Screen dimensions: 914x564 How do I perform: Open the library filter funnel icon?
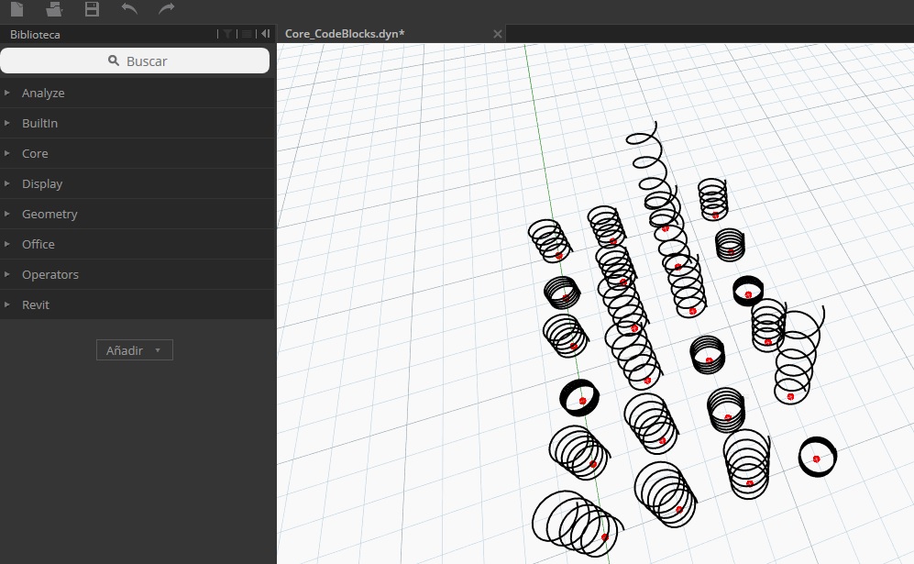(x=227, y=34)
